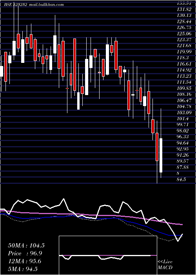The width and height of the screenshot is (196, 275).
Task: Click the 50MA : 104.5 readout
Action: point(26,246)
